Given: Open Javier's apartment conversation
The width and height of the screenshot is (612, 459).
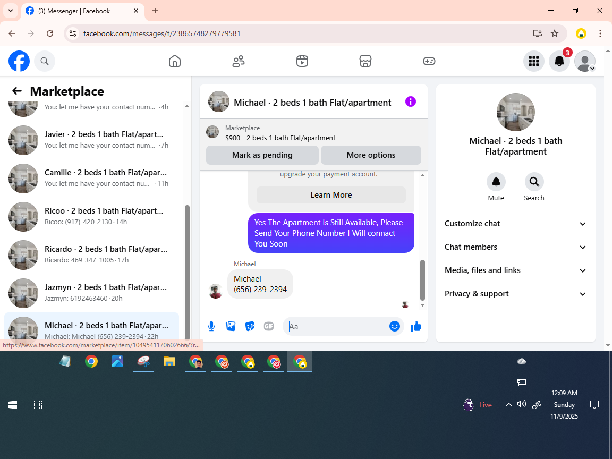Looking at the screenshot, I should [x=91, y=140].
